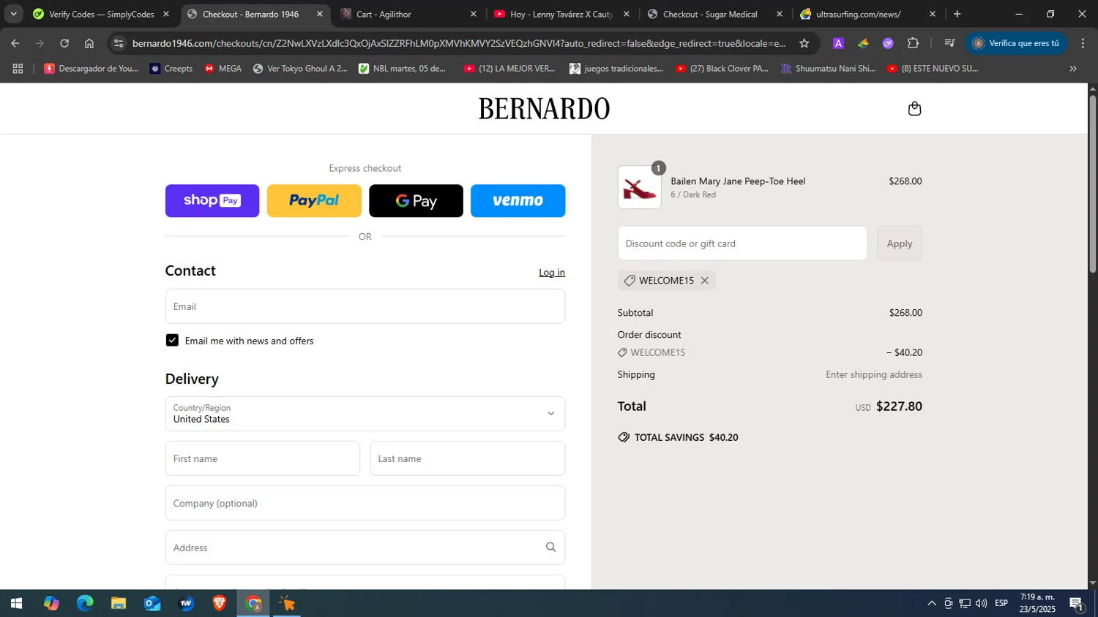The height and width of the screenshot is (617, 1098).
Task: Click the address search magnifier icon
Action: tap(550, 548)
